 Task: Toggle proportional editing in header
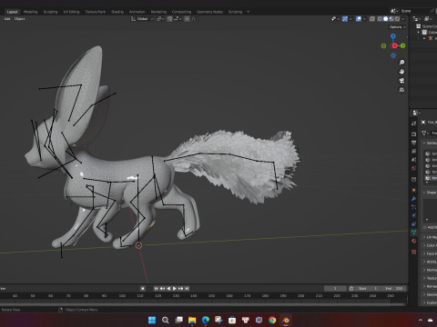(188, 19)
